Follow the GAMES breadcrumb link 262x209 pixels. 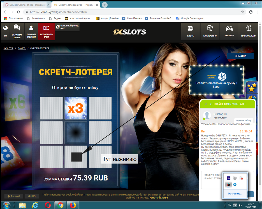tap(22, 48)
